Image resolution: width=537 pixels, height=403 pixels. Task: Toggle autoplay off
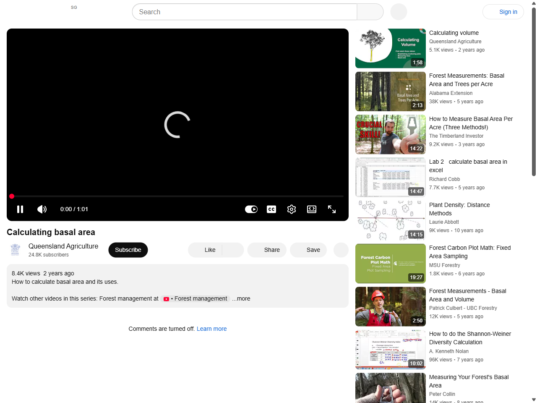point(251,209)
